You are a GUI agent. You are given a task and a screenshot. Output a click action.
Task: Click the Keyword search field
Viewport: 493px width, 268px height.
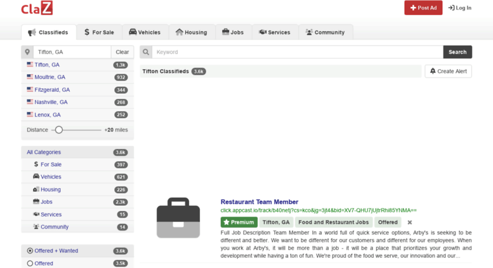click(298, 52)
